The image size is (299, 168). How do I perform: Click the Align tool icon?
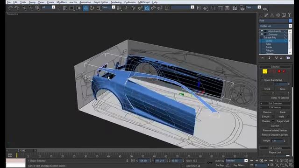tap(206, 8)
